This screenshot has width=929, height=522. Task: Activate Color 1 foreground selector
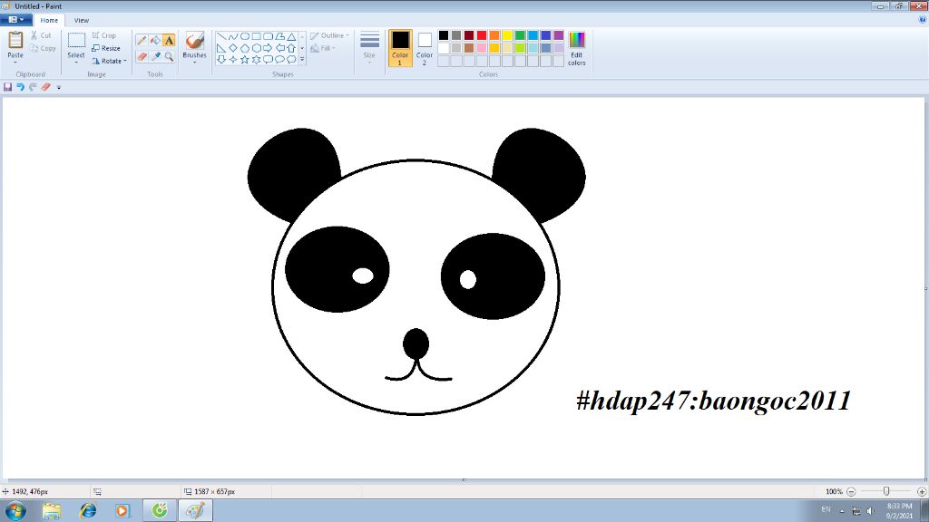pyautogui.click(x=400, y=48)
